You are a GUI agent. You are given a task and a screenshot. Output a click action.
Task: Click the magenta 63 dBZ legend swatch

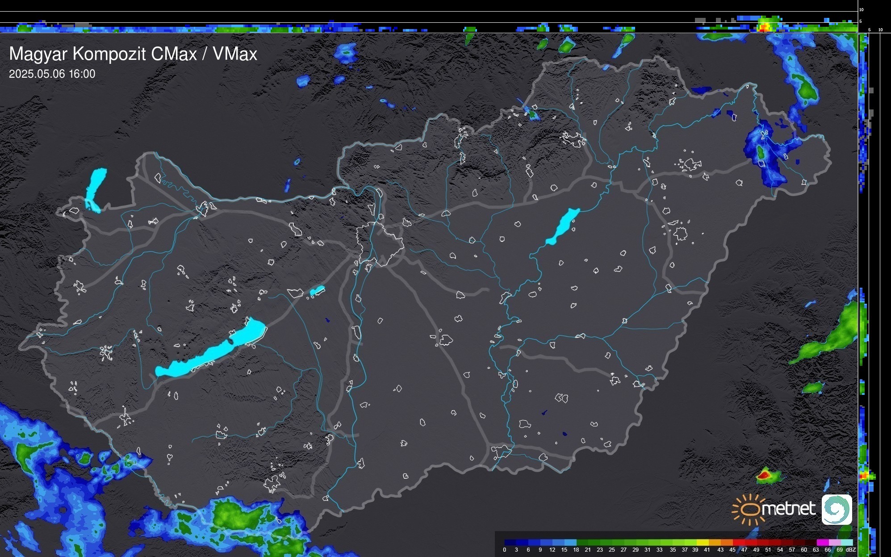pyautogui.click(x=822, y=542)
